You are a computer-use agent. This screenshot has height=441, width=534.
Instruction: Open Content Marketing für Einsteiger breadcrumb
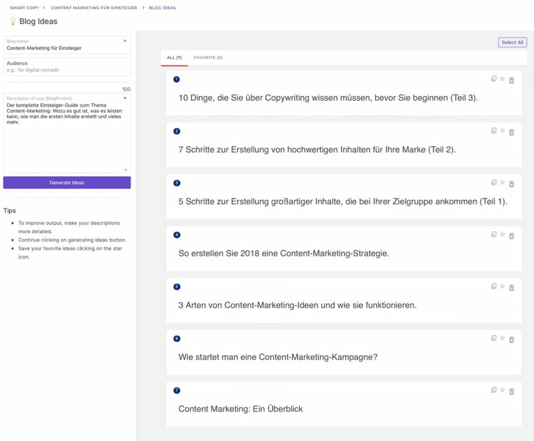click(94, 8)
